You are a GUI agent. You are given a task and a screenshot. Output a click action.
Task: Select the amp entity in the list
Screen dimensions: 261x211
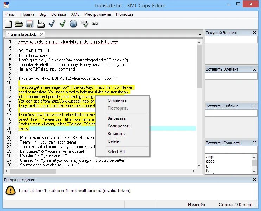[210, 157]
